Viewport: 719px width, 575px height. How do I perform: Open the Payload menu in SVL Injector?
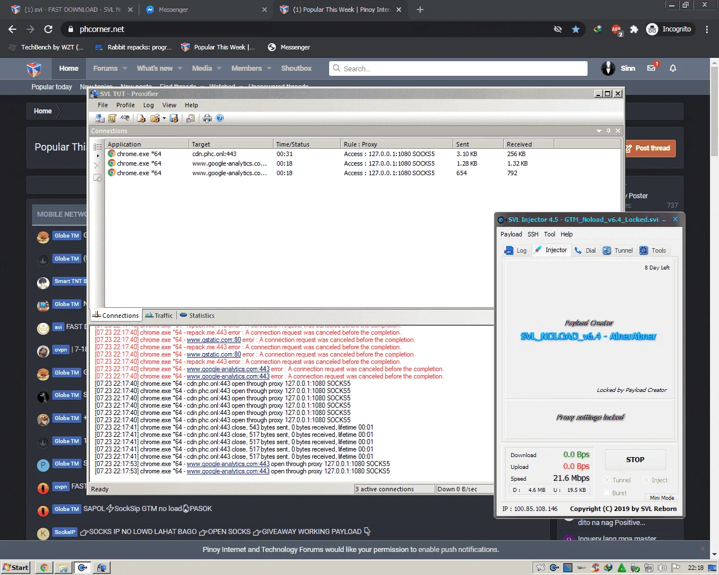tap(511, 234)
